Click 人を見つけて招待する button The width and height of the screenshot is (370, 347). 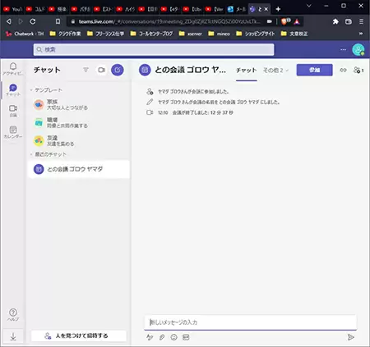[x=79, y=336]
